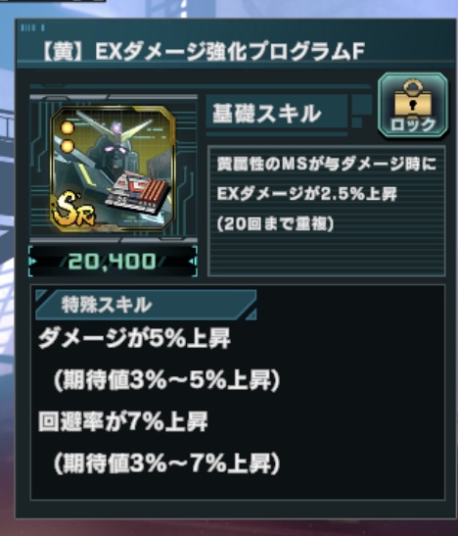Click the memory chip item icon
The image size is (458, 536).
(138, 192)
